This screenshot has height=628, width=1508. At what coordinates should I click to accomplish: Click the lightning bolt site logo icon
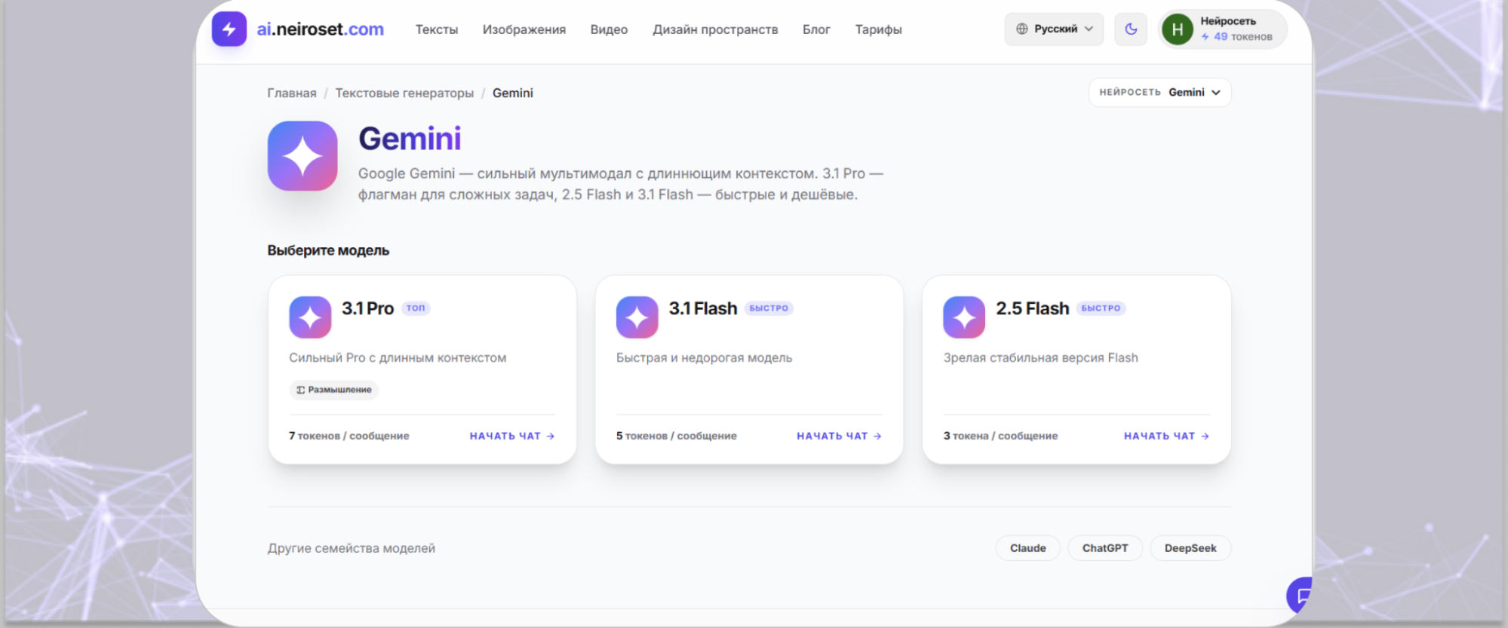point(229,29)
